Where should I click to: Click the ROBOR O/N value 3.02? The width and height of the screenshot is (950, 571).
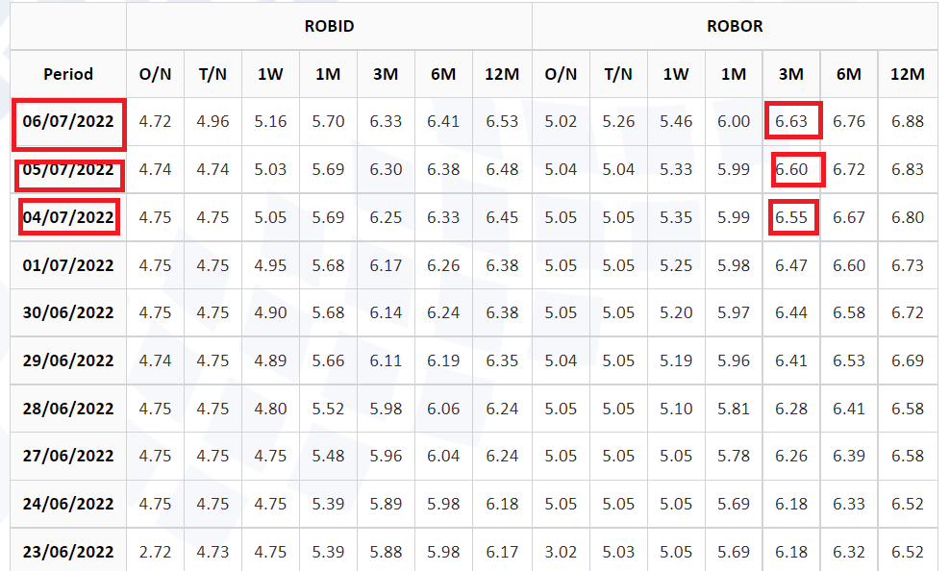561,552
